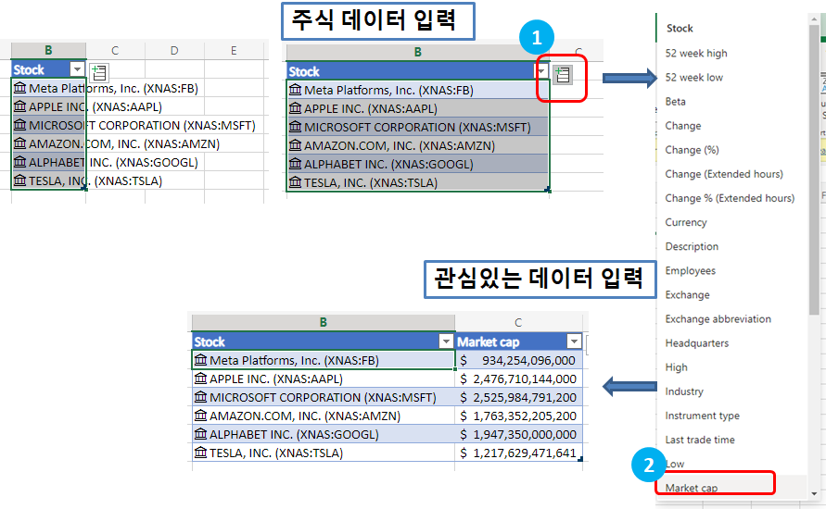Open the Stock filter dropdown in the gray-highlighted table
The height and width of the screenshot is (509, 826).
point(542,71)
